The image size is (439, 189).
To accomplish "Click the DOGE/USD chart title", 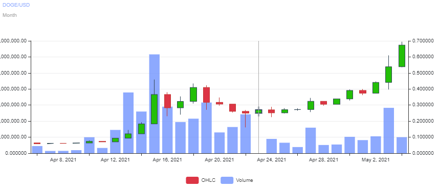I will click(16, 5).
